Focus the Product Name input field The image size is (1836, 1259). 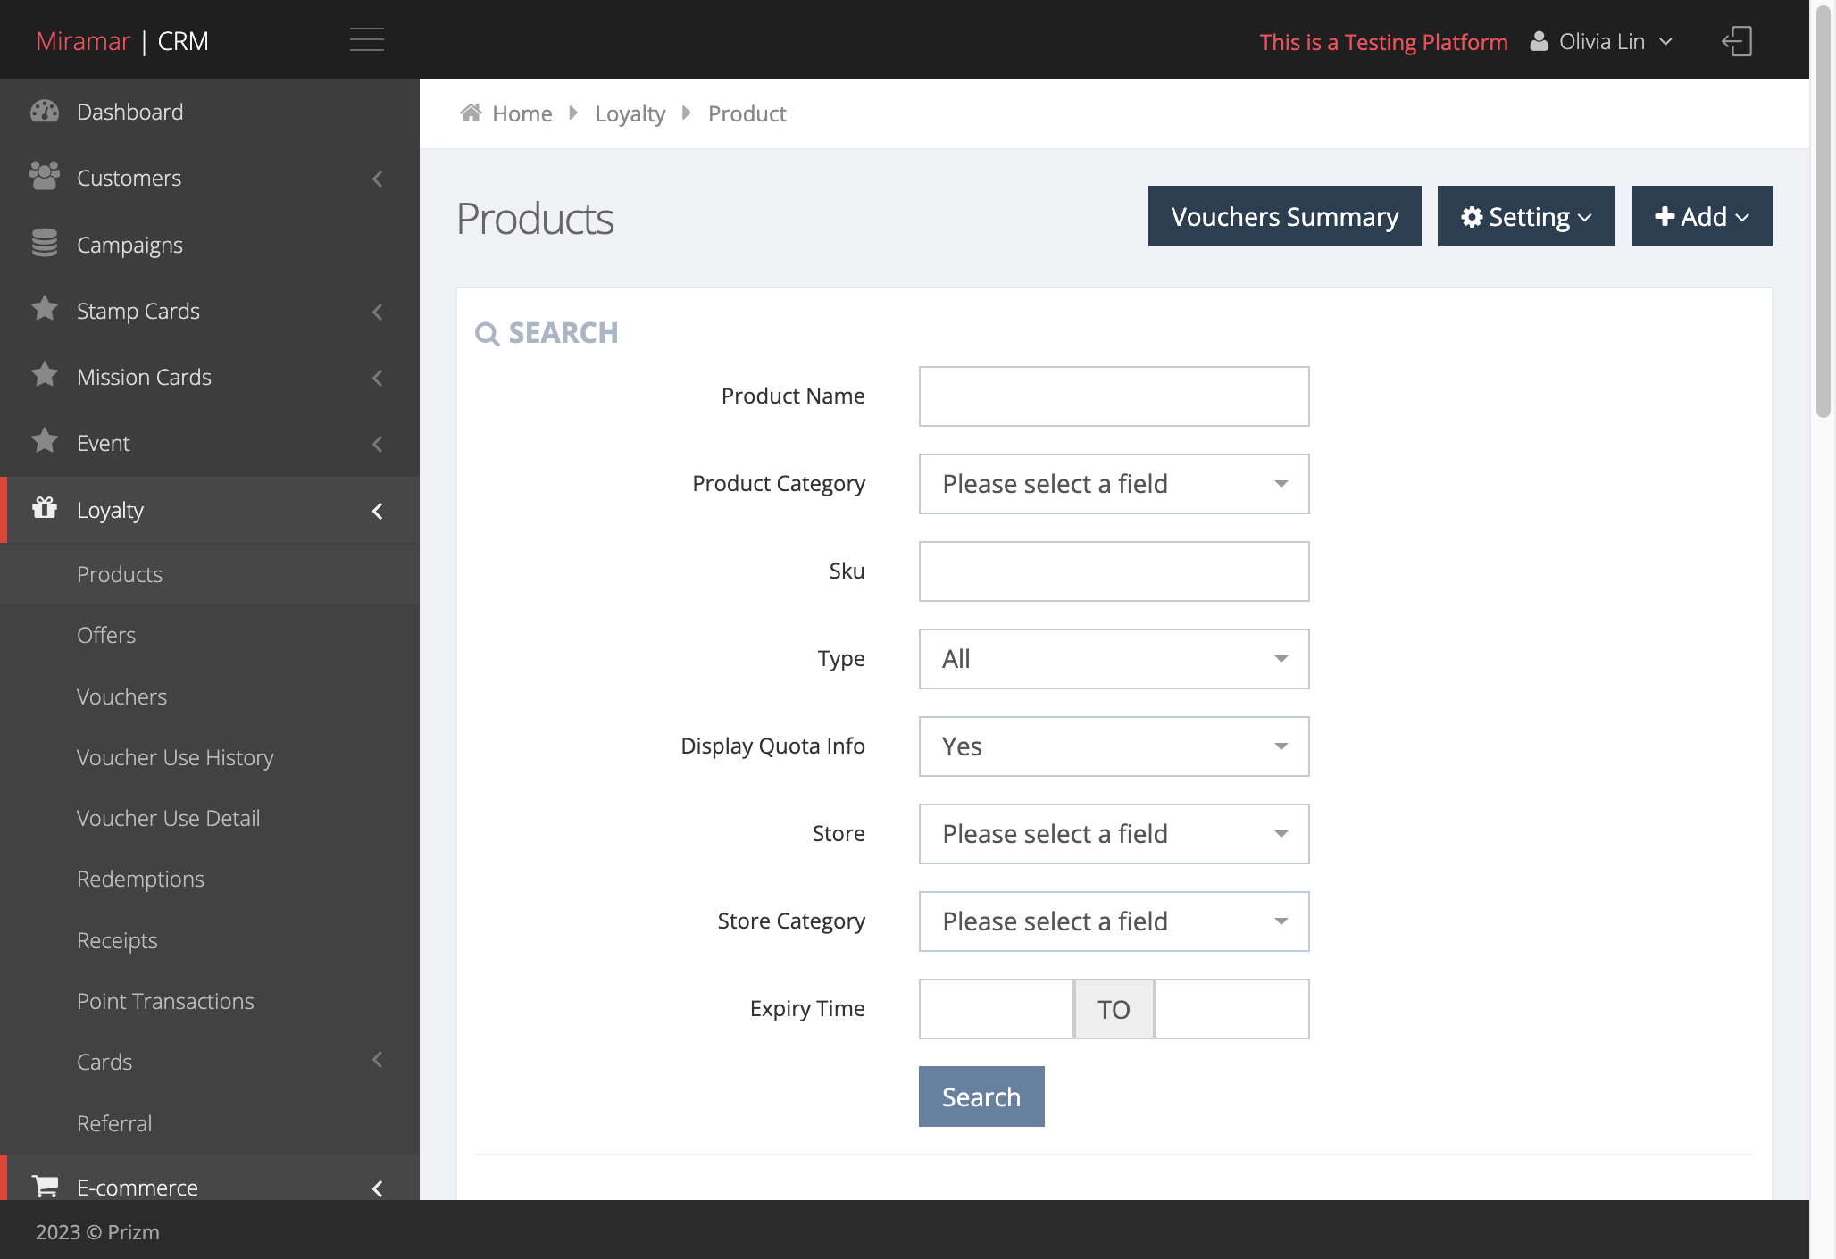pos(1114,396)
